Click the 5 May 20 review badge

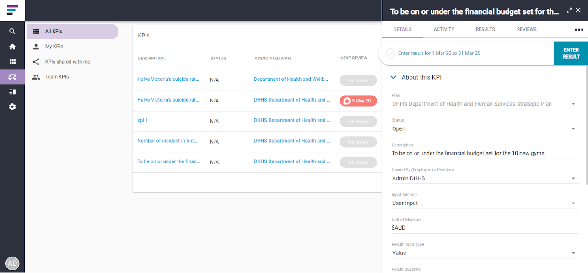(x=358, y=101)
